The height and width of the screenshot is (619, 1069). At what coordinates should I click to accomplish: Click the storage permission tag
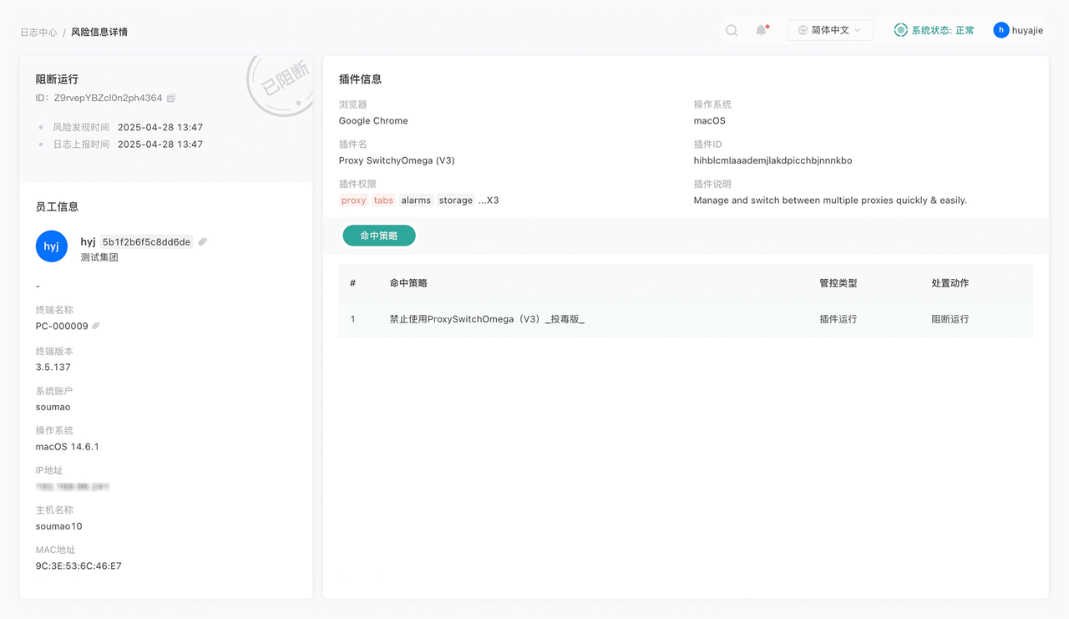(455, 200)
